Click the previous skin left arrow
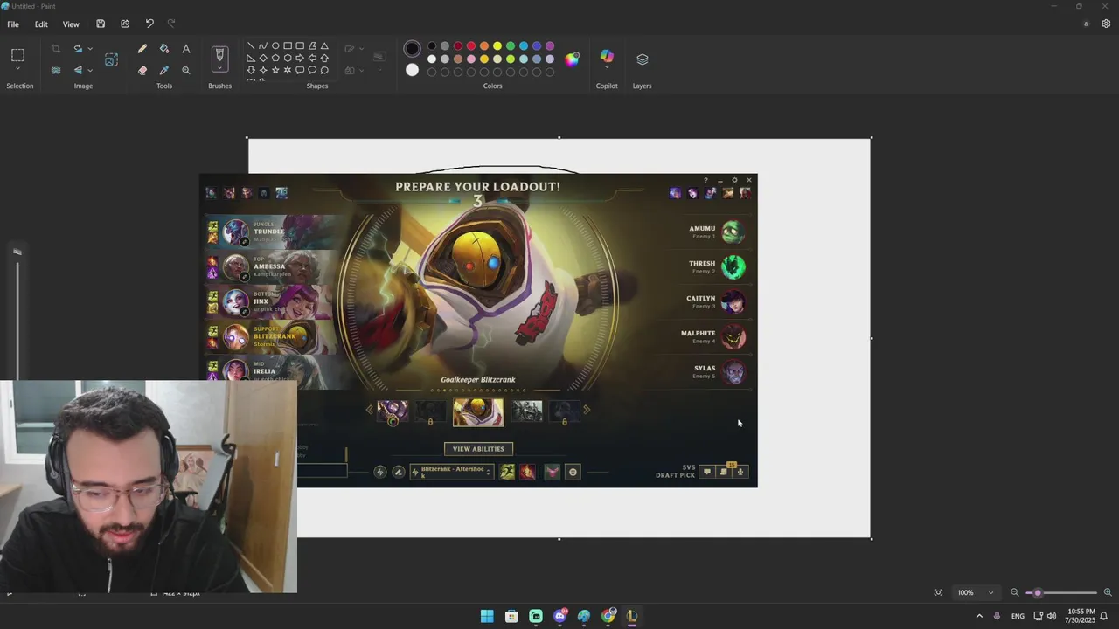The image size is (1119, 629). click(x=369, y=410)
